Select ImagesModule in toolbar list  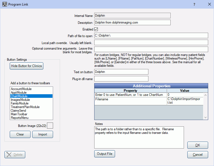coord(31,100)
